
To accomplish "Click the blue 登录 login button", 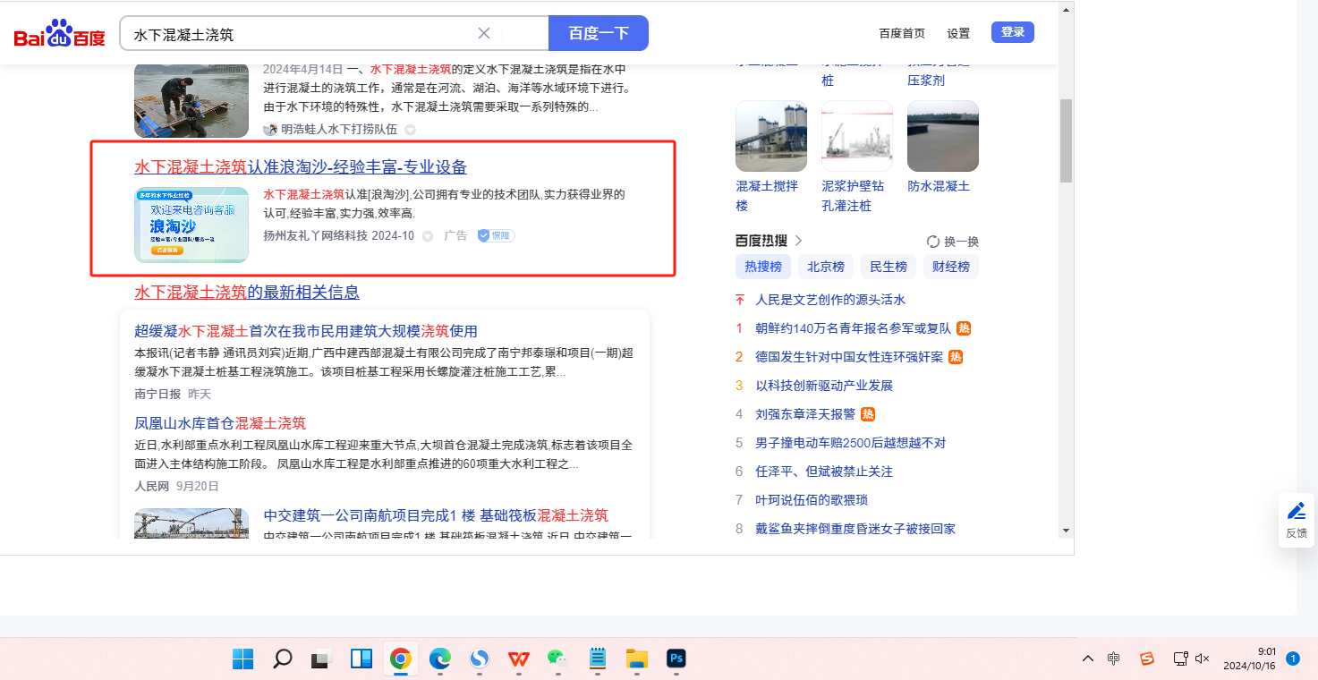I will (1012, 32).
